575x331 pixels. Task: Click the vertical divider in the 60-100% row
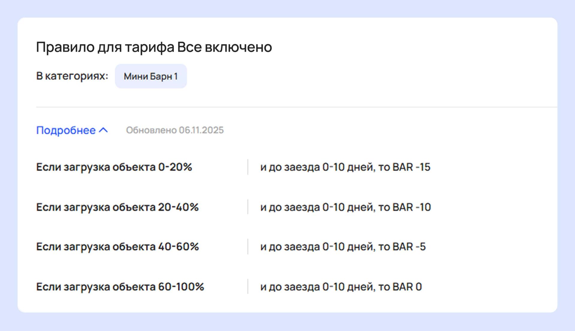click(x=248, y=287)
